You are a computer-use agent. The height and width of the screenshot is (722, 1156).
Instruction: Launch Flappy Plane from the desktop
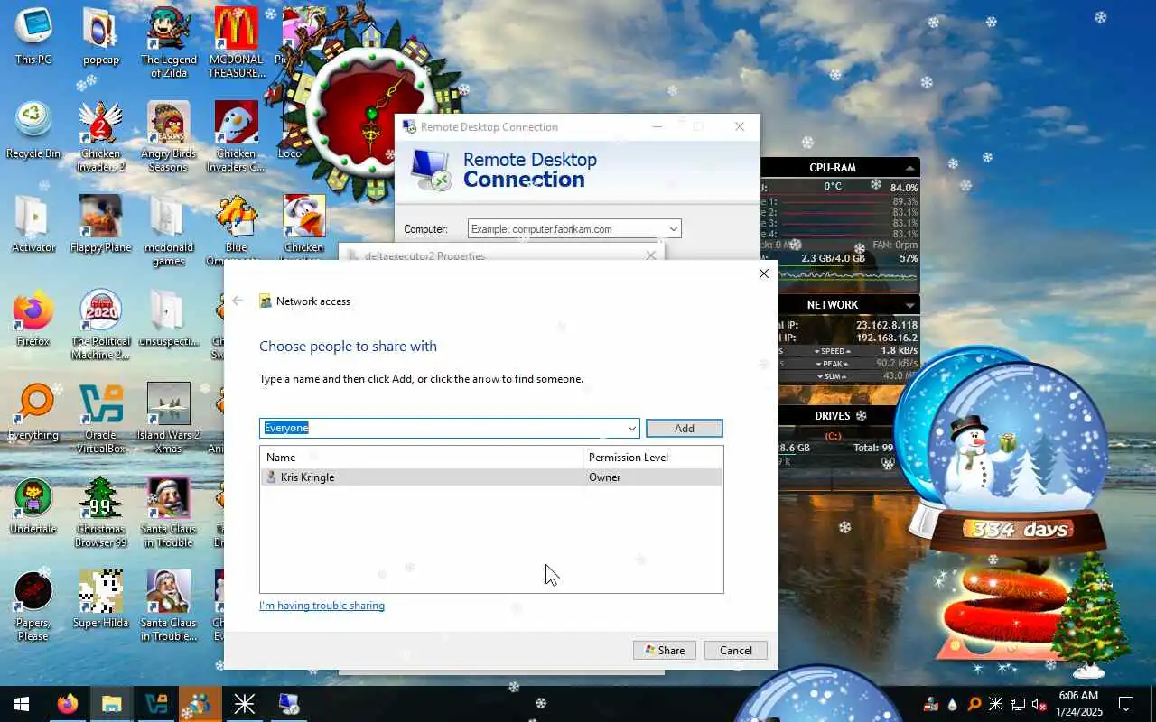point(101,224)
